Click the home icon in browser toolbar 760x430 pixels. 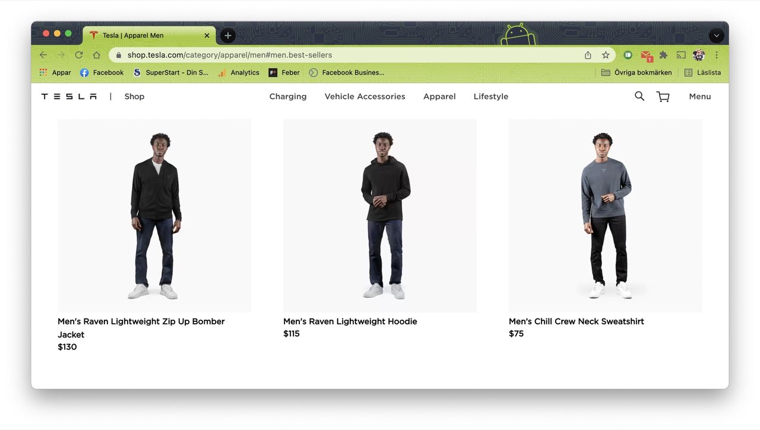click(x=96, y=55)
